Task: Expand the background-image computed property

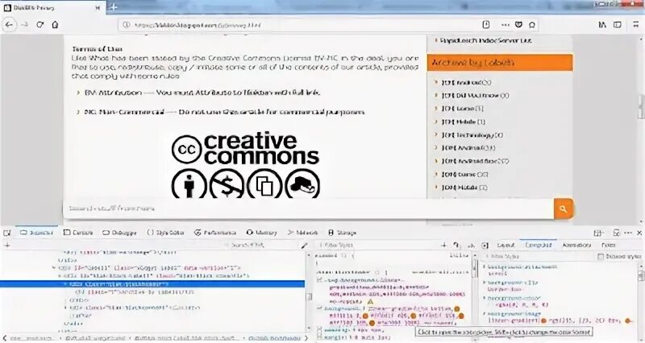Action: pyautogui.click(x=485, y=314)
